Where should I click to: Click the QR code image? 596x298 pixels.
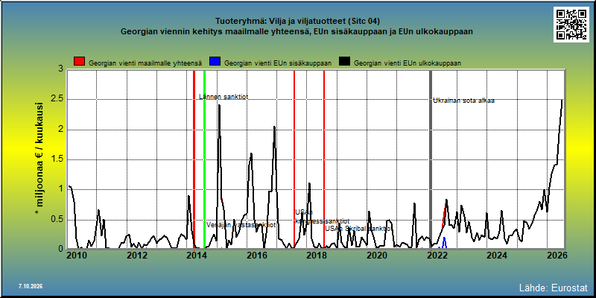(573, 25)
